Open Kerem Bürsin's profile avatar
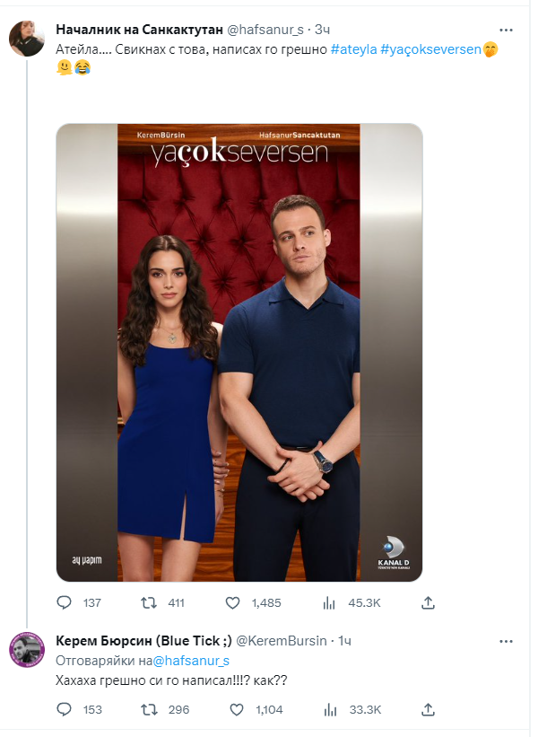This screenshot has width=538, height=737. [26, 649]
